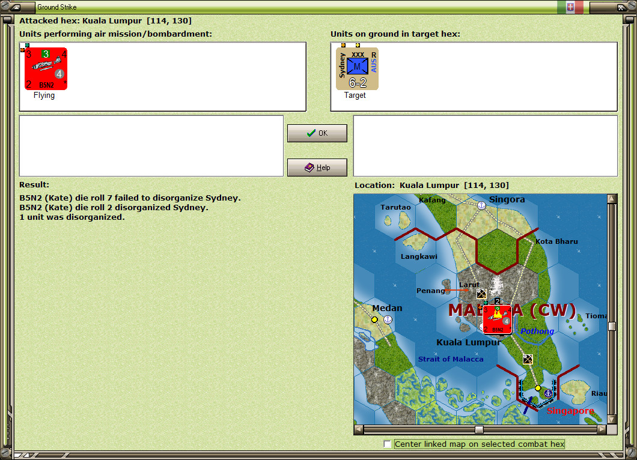Click the 'die roll 2 disorganized Sydney' line
The height and width of the screenshot is (460, 637).
pos(114,207)
